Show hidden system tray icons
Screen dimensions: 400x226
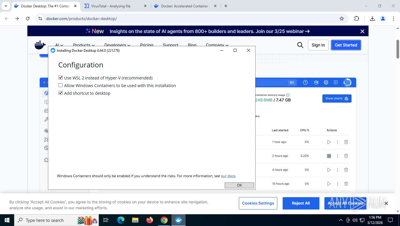tap(341, 220)
